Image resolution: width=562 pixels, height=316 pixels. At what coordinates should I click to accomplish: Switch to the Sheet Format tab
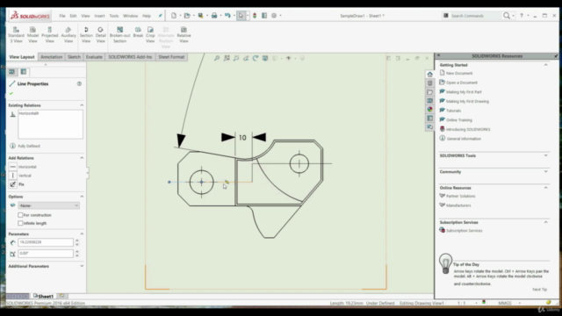coord(171,57)
